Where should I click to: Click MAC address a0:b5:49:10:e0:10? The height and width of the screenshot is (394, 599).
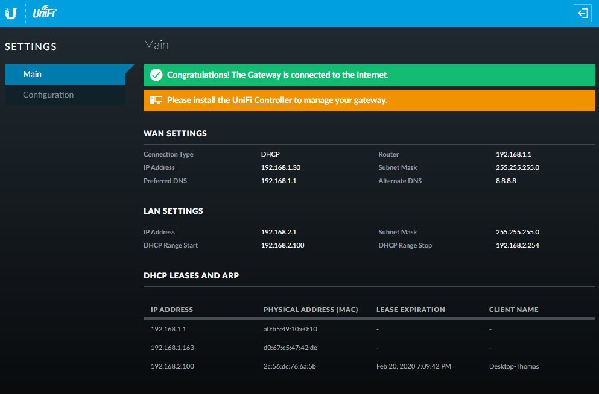point(290,329)
